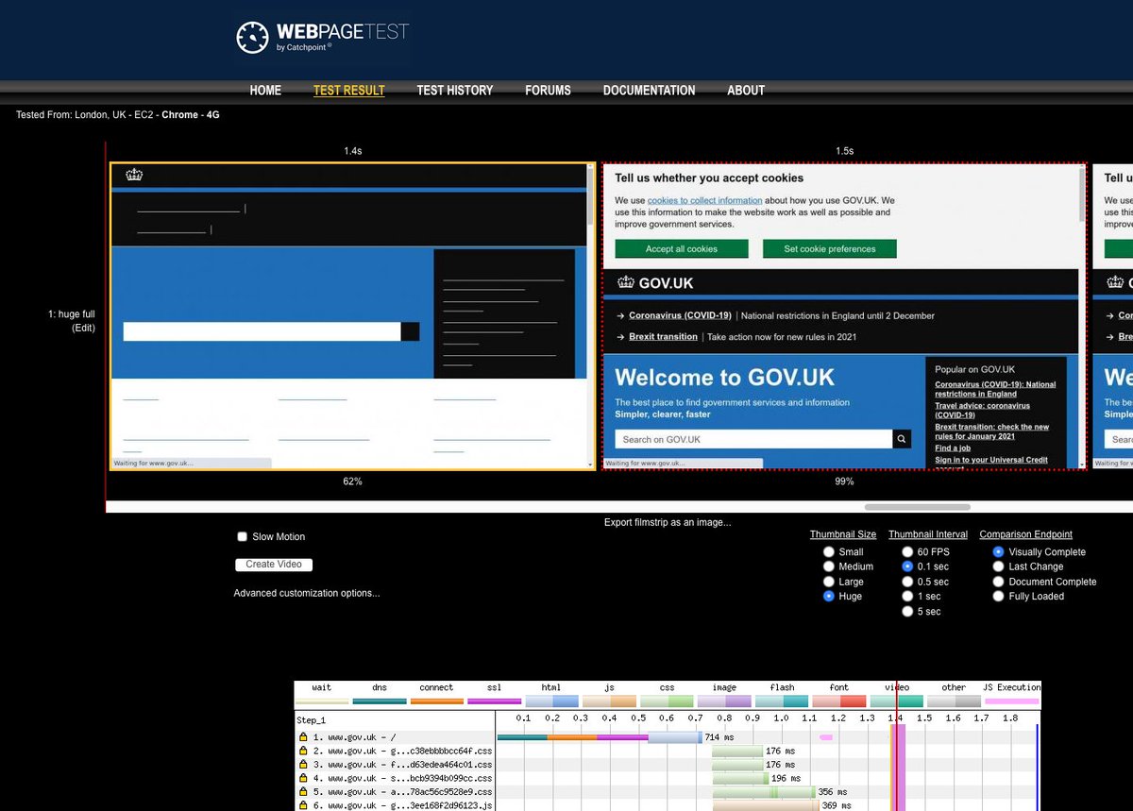Click the lock icon on waterfall row 2
Viewport: 1133px width, 811px height.
(x=304, y=751)
